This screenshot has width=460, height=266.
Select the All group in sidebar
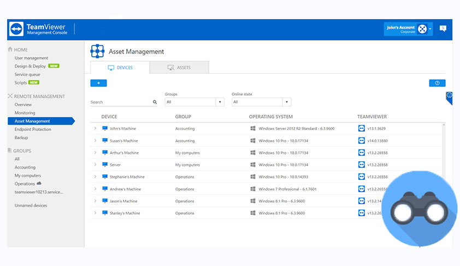pos(17,159)
